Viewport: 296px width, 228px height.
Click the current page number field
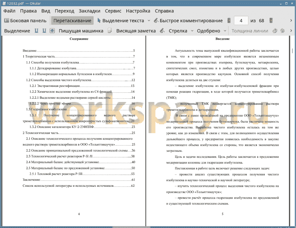tap(241, 21)
